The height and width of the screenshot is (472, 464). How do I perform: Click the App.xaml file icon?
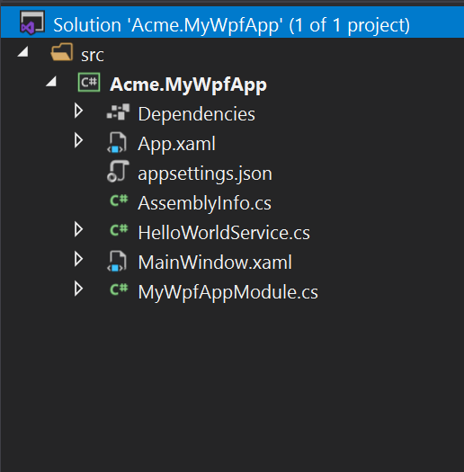click(x=117, y=142)
